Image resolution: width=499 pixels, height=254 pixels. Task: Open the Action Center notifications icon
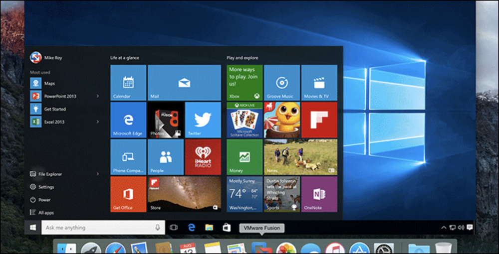pyautogui.click(x=470, y=227)
